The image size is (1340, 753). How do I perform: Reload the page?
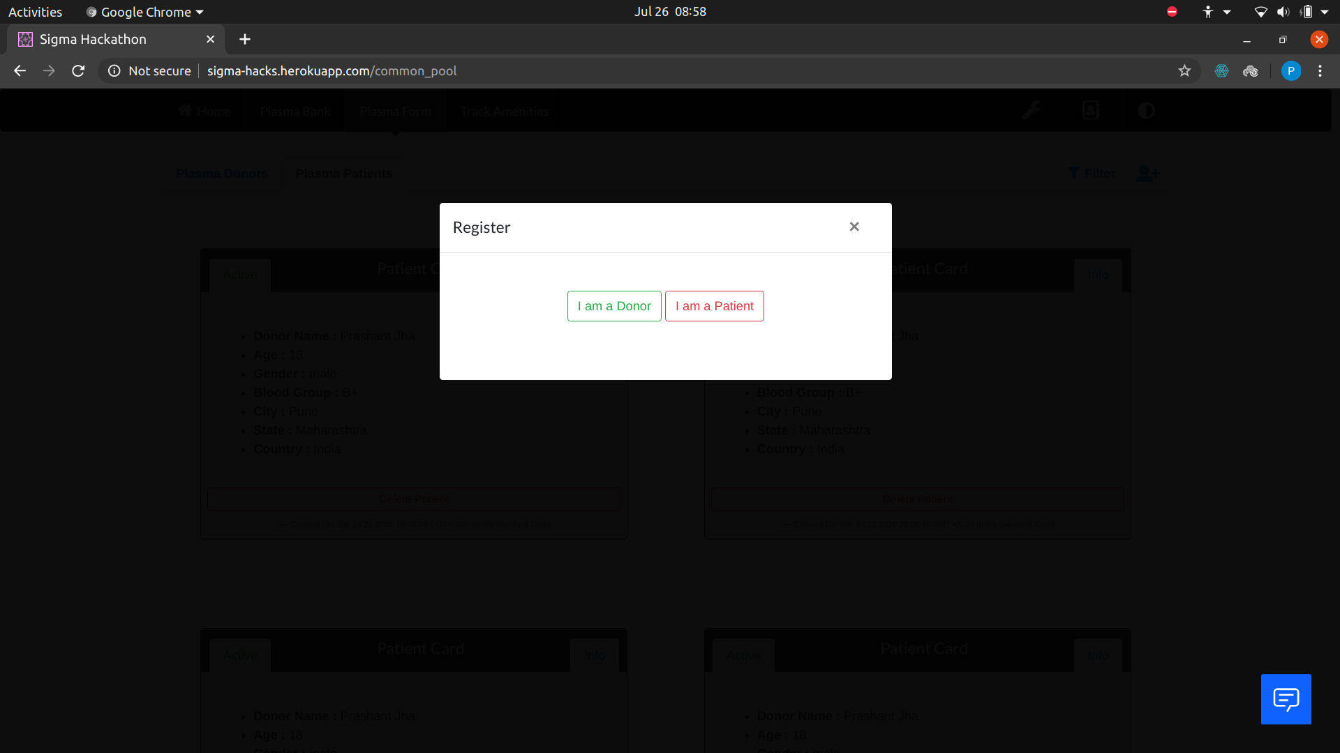coord(78,71)
